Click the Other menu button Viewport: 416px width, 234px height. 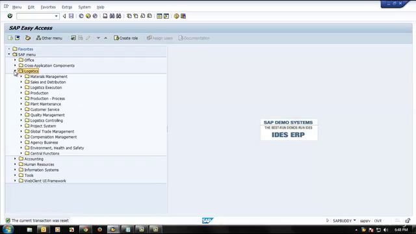click(x=49, y=38)
